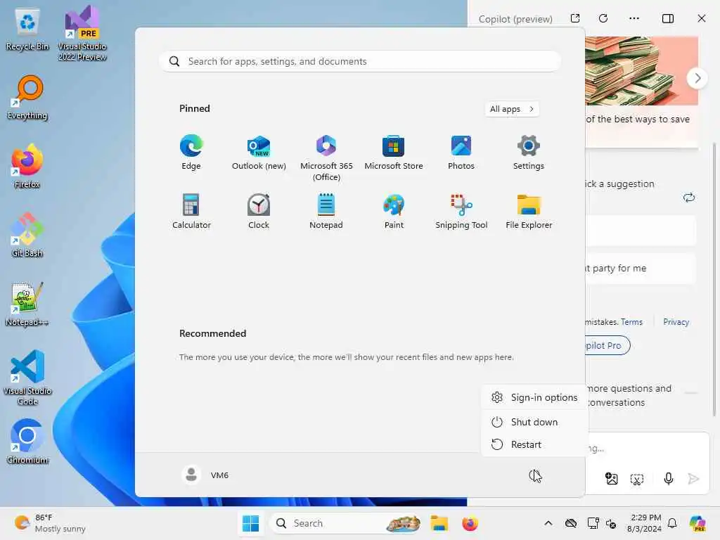Open Copilot link in new window
720x540 pixels.
pos(575,18)
